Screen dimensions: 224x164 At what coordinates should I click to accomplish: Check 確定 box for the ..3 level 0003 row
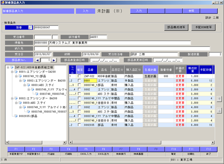coord(79,111)
